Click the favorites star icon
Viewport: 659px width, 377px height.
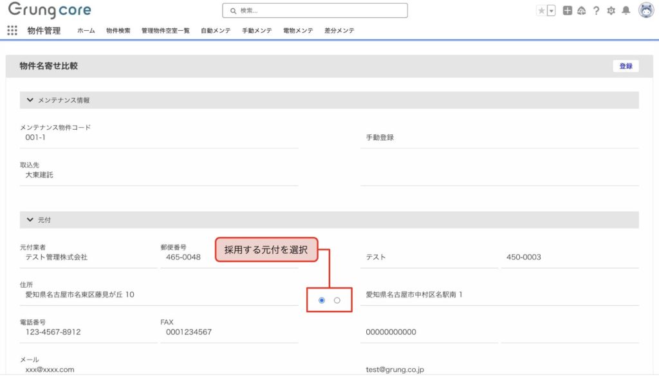pyautogui.click(x=541, y=11)
